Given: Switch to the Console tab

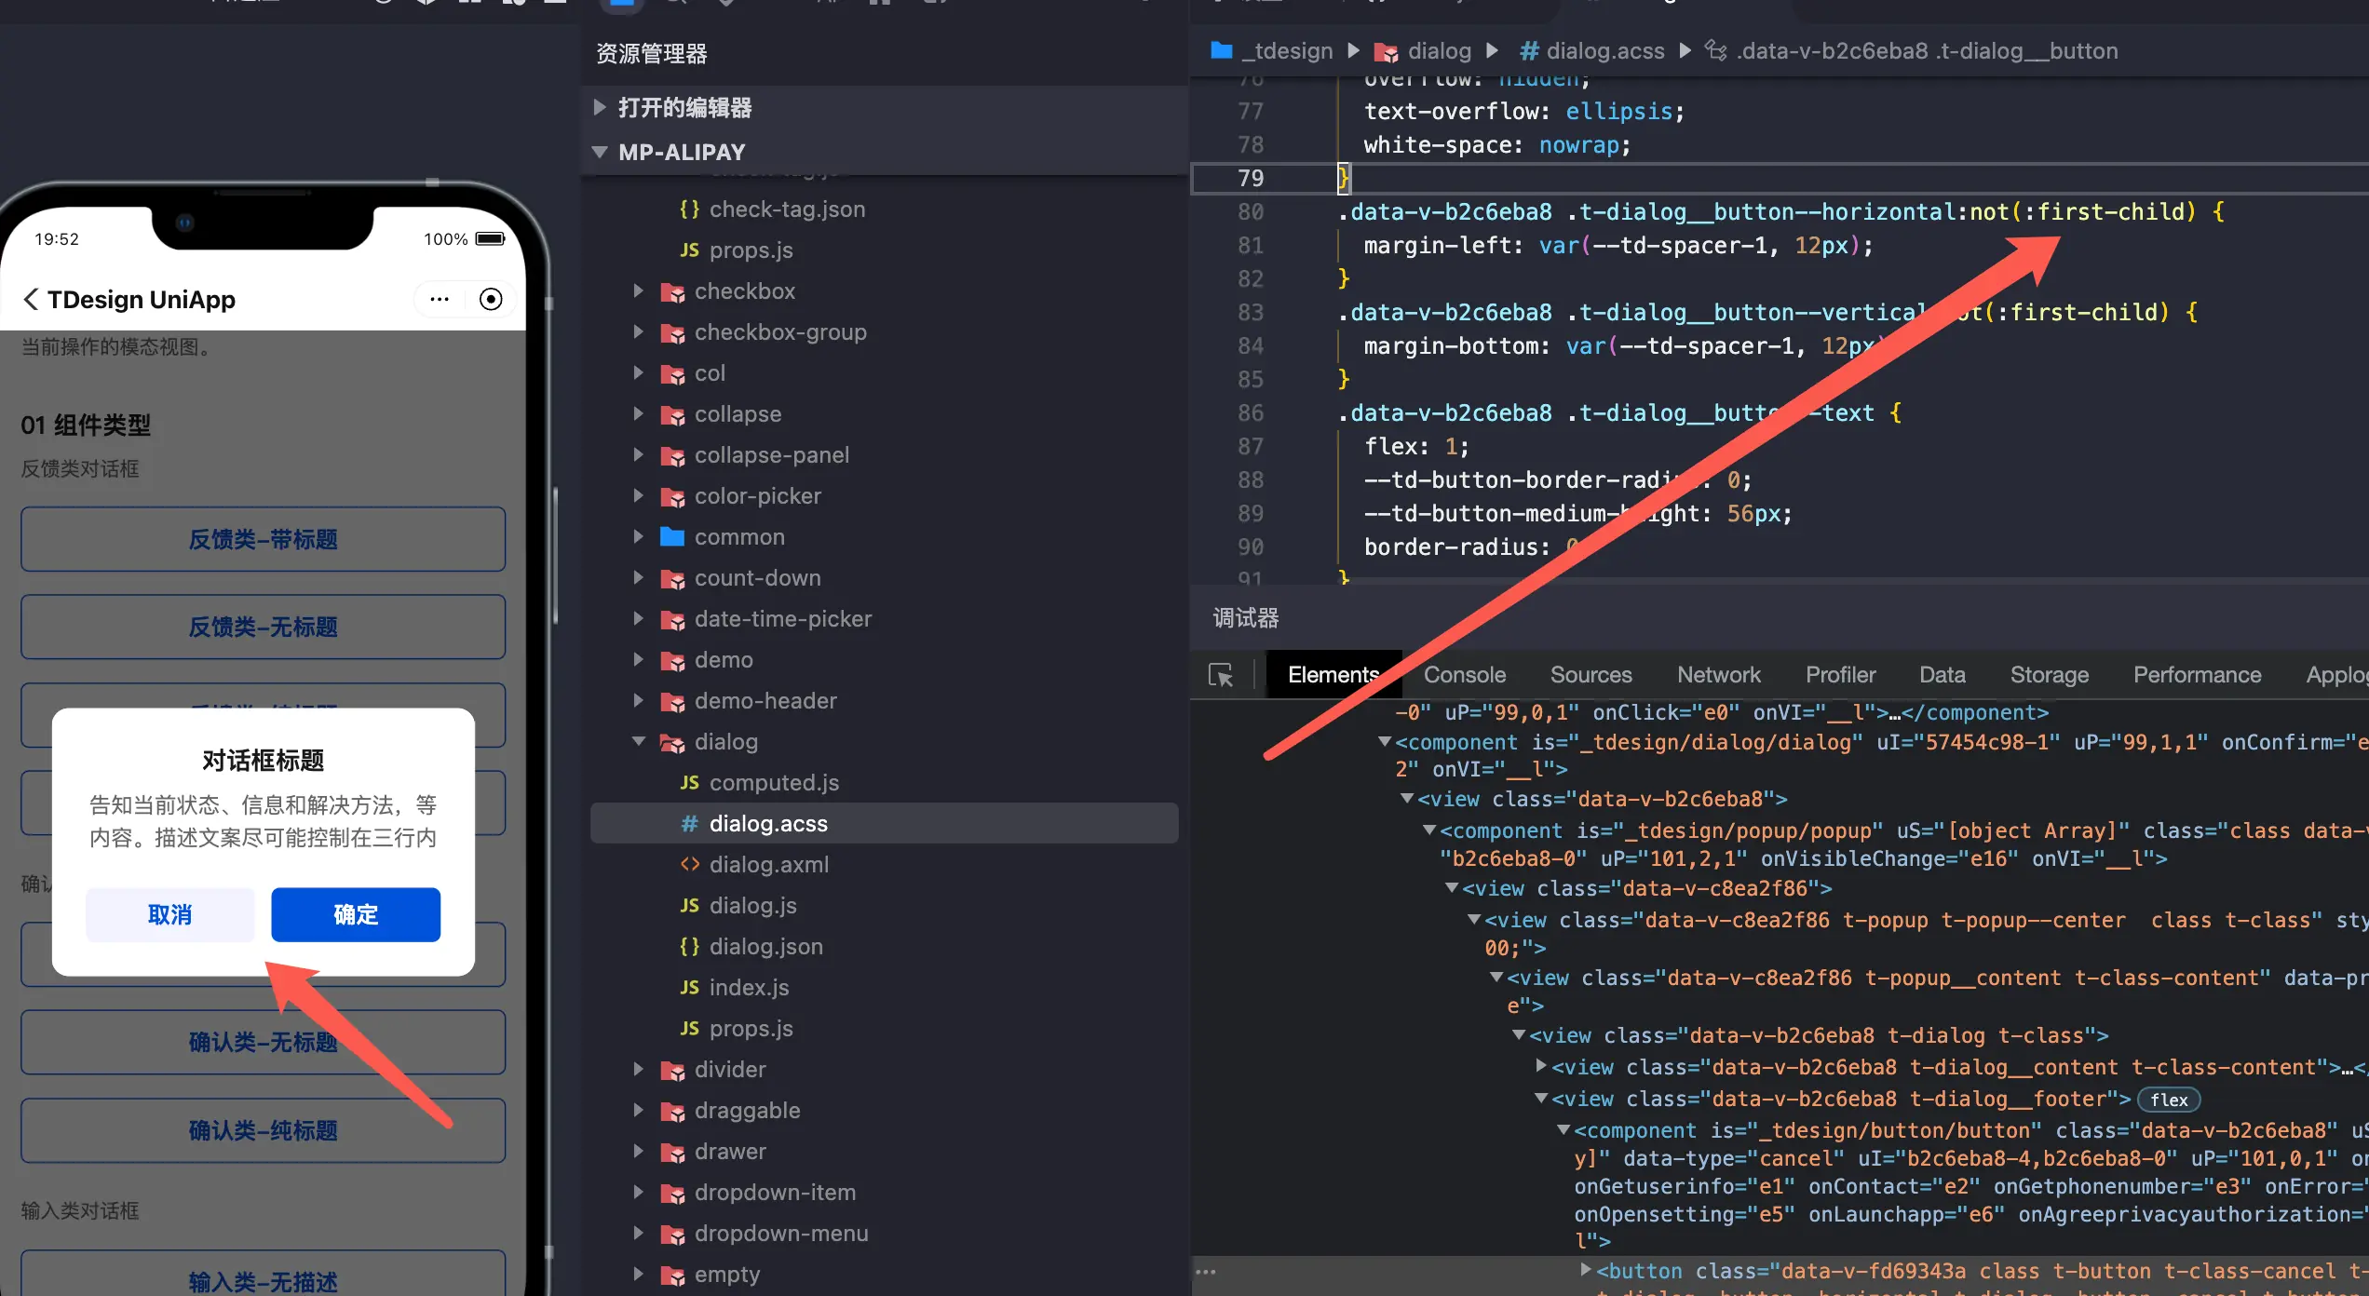Looking at the screenshot, I should tap(1464, 675).
